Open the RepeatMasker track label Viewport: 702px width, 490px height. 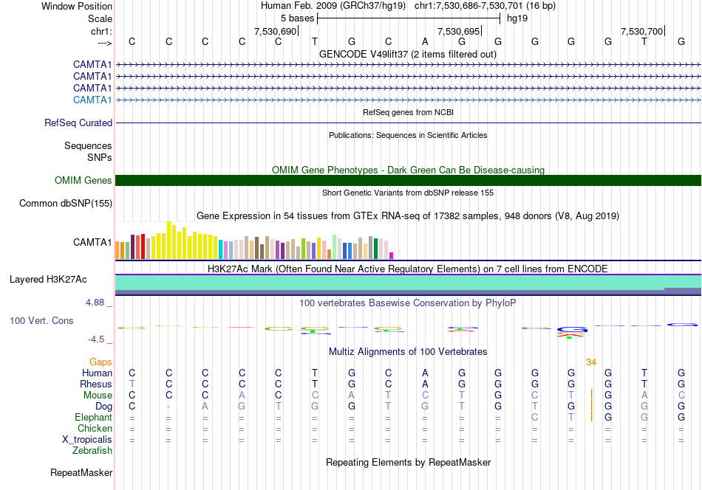(x=81, y=472)
